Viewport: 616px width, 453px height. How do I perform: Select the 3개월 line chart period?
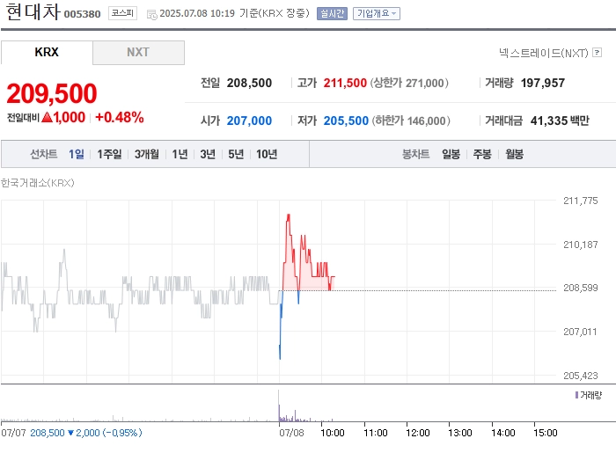click(147, 154)
